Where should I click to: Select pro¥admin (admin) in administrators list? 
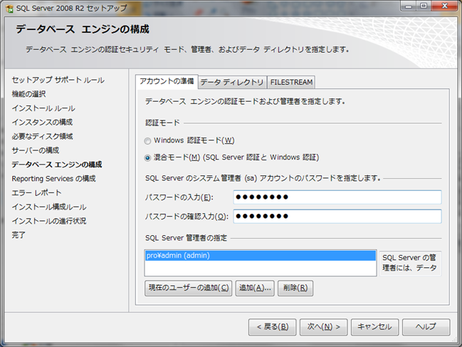pyautogui.click(x=261, y=255)
